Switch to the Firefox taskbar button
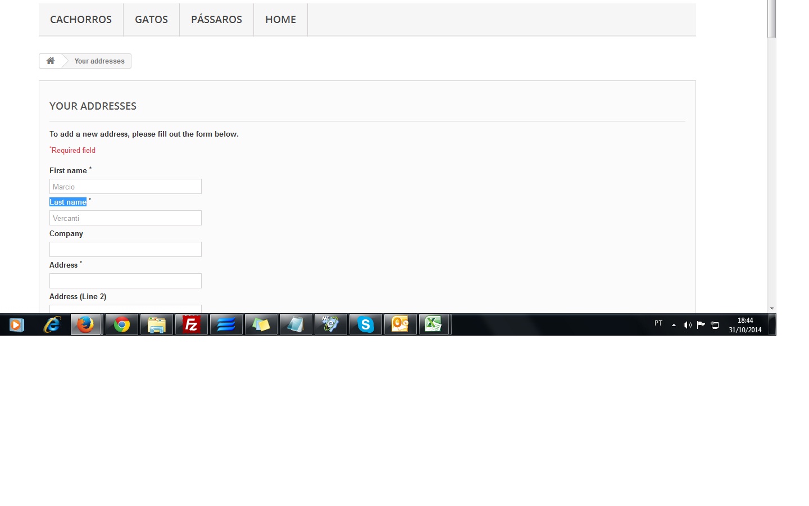Image resolution: width=809 pixels, height=506 pixels. click(86, 325)
